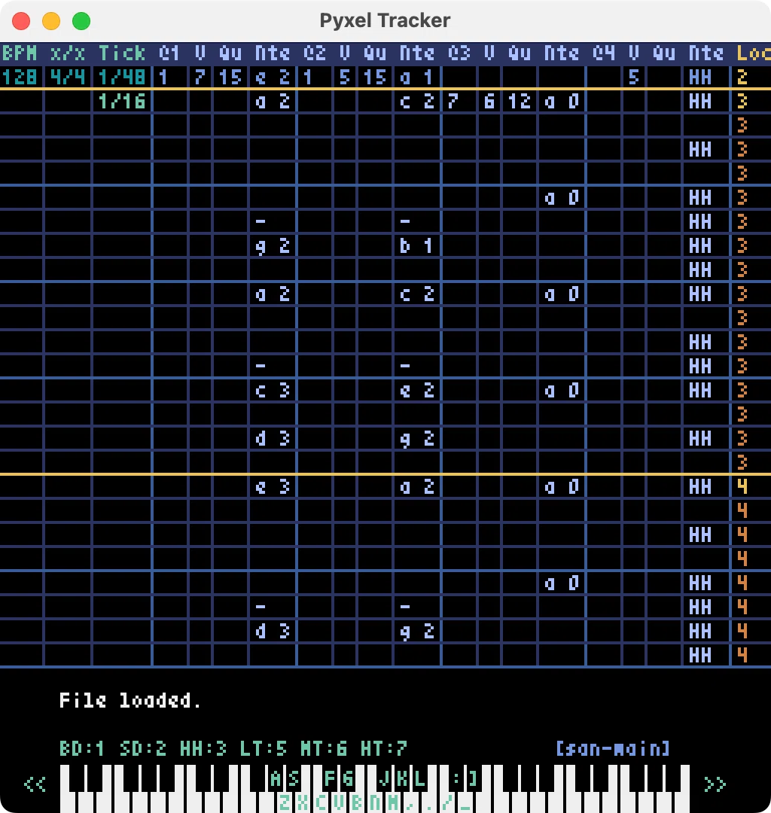
Task: Click the LT:5 drum mapping label
Action: (x=263, y=748)
